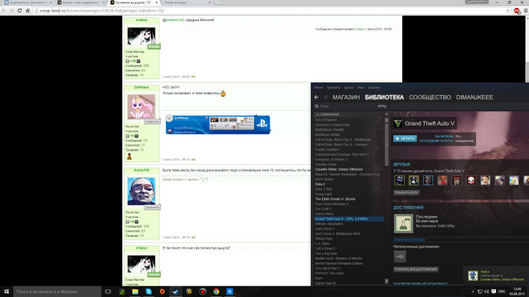Click the Windows taskbar search box

point(57,292)
